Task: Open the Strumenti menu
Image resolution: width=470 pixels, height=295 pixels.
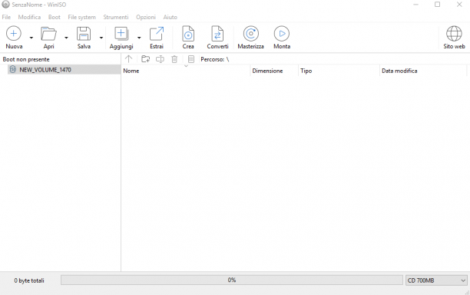Action: click(x=116, y=17)
